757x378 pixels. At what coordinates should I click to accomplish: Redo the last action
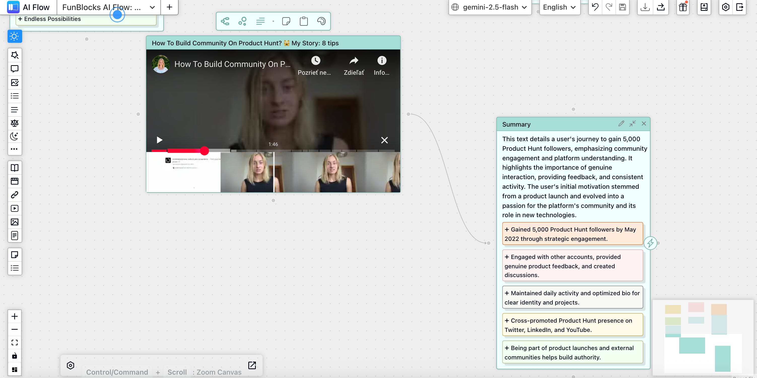point(609,7)
